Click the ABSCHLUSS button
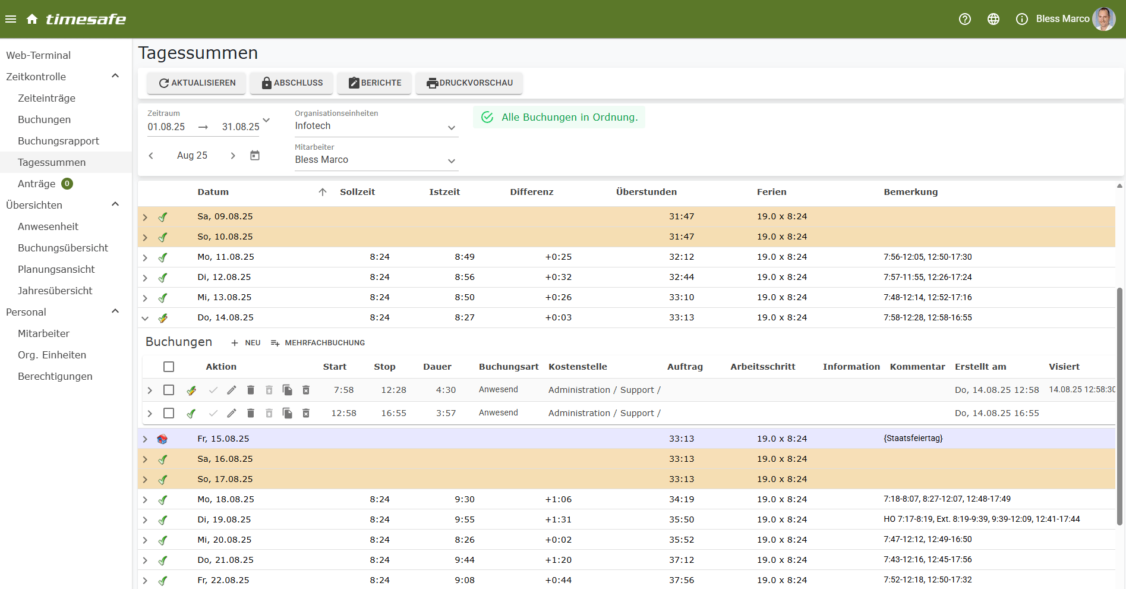Viewport: 1126px width, 589px height. pos(292,83)
